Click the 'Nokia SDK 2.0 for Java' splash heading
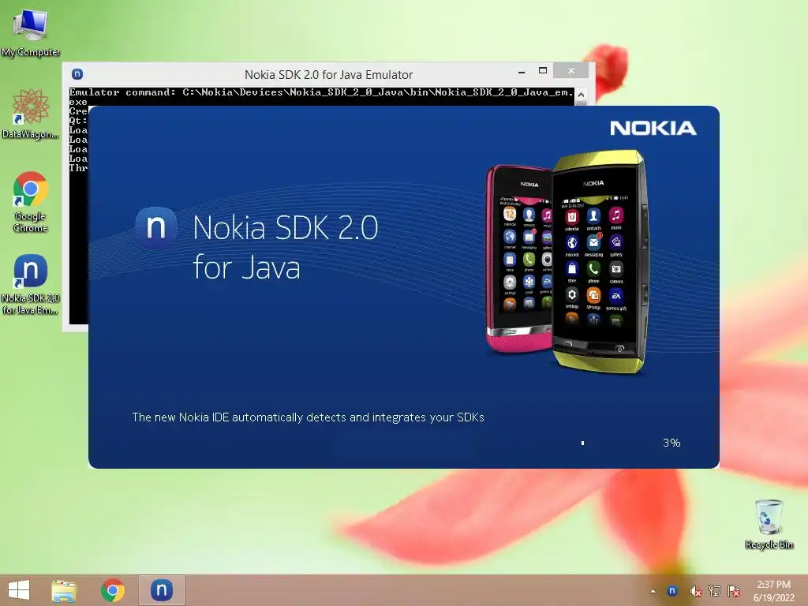The height and width of the screenshot is (606, 808). click(286, 247)
